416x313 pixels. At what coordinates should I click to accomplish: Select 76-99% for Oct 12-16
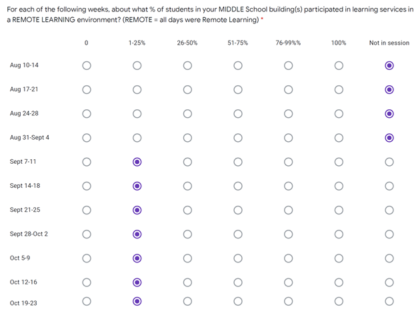point(288,282)
